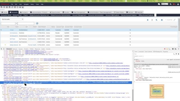180x101 pixels.
Task: Open the Tools menu
Action: (x=37, y=4)
